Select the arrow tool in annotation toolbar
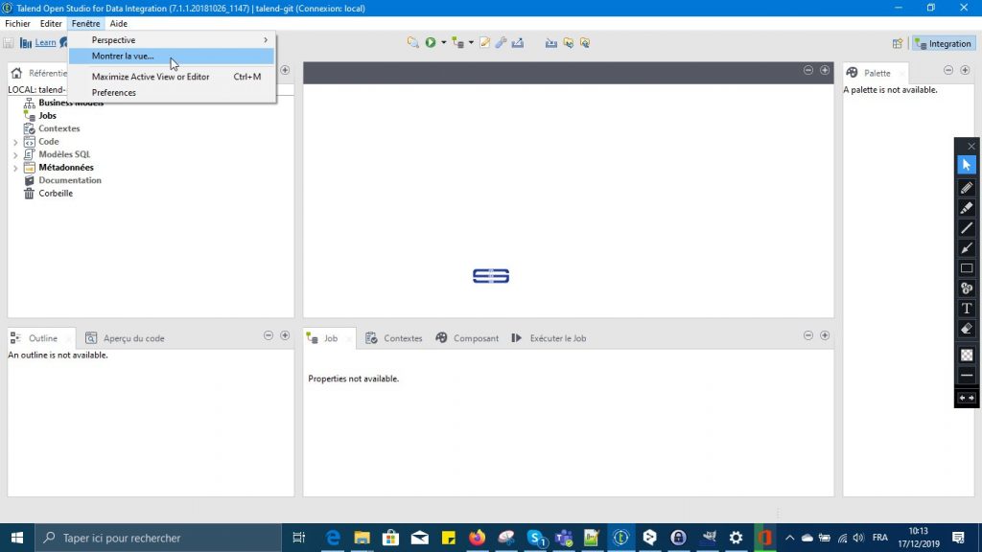Screen dimensions: 982x552 coord(967,248)
